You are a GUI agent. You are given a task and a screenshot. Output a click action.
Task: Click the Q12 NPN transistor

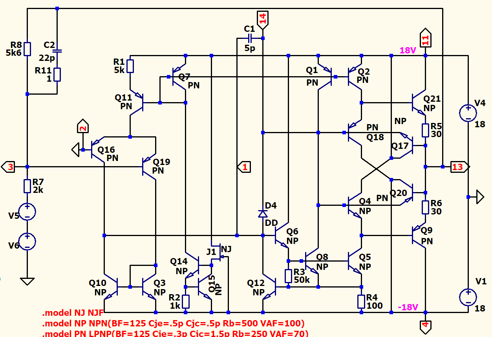coord(270,287)
